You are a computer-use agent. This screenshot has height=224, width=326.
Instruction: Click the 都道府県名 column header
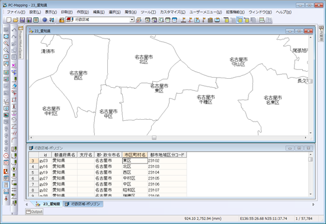pos(65,155)
